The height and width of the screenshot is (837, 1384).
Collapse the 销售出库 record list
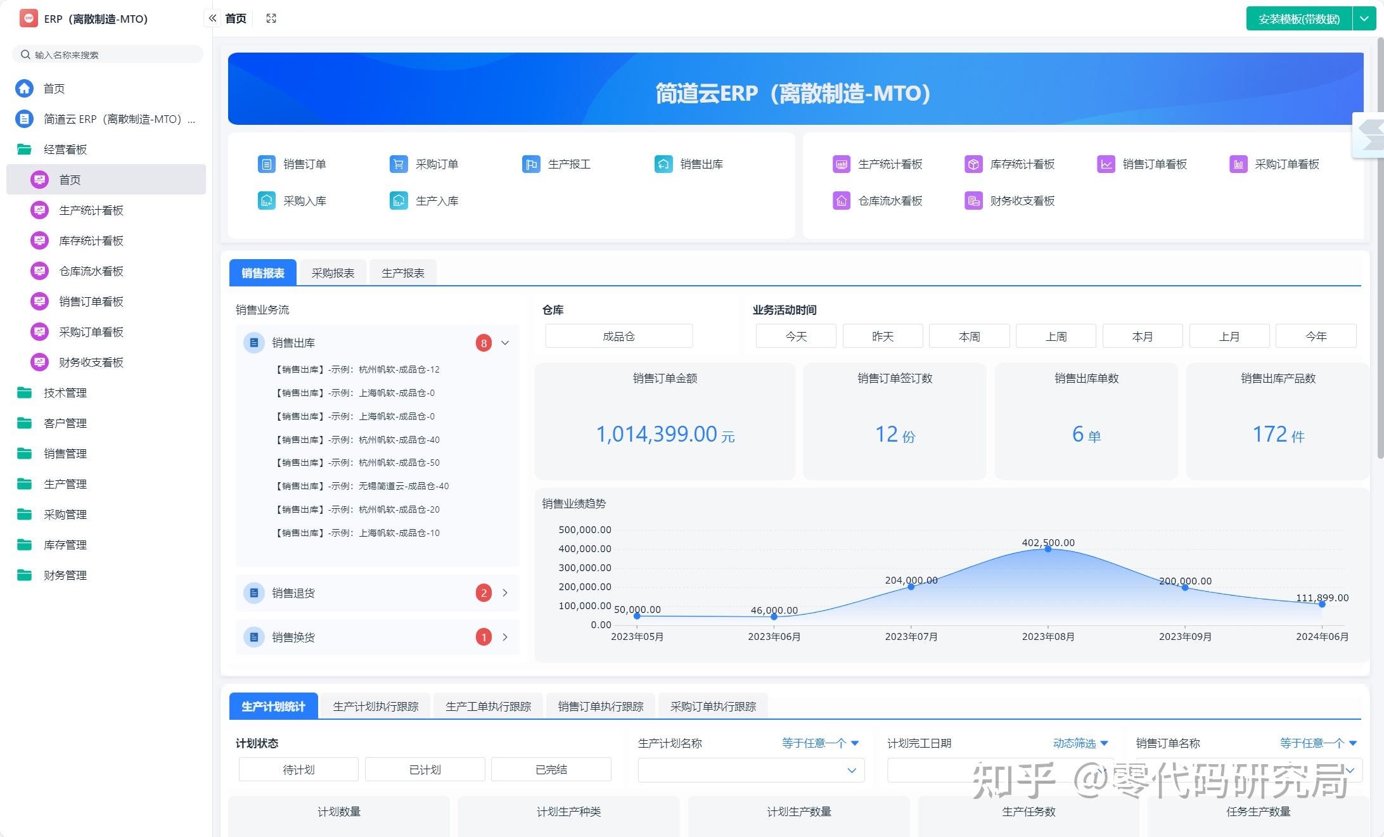pos(505,343)
